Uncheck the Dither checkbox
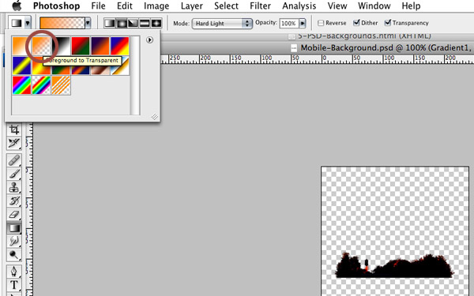 tap(357, 23)
